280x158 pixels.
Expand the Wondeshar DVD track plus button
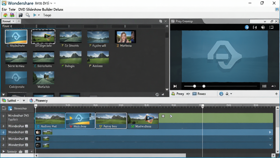pyautogui.click(x=3, y=116)
